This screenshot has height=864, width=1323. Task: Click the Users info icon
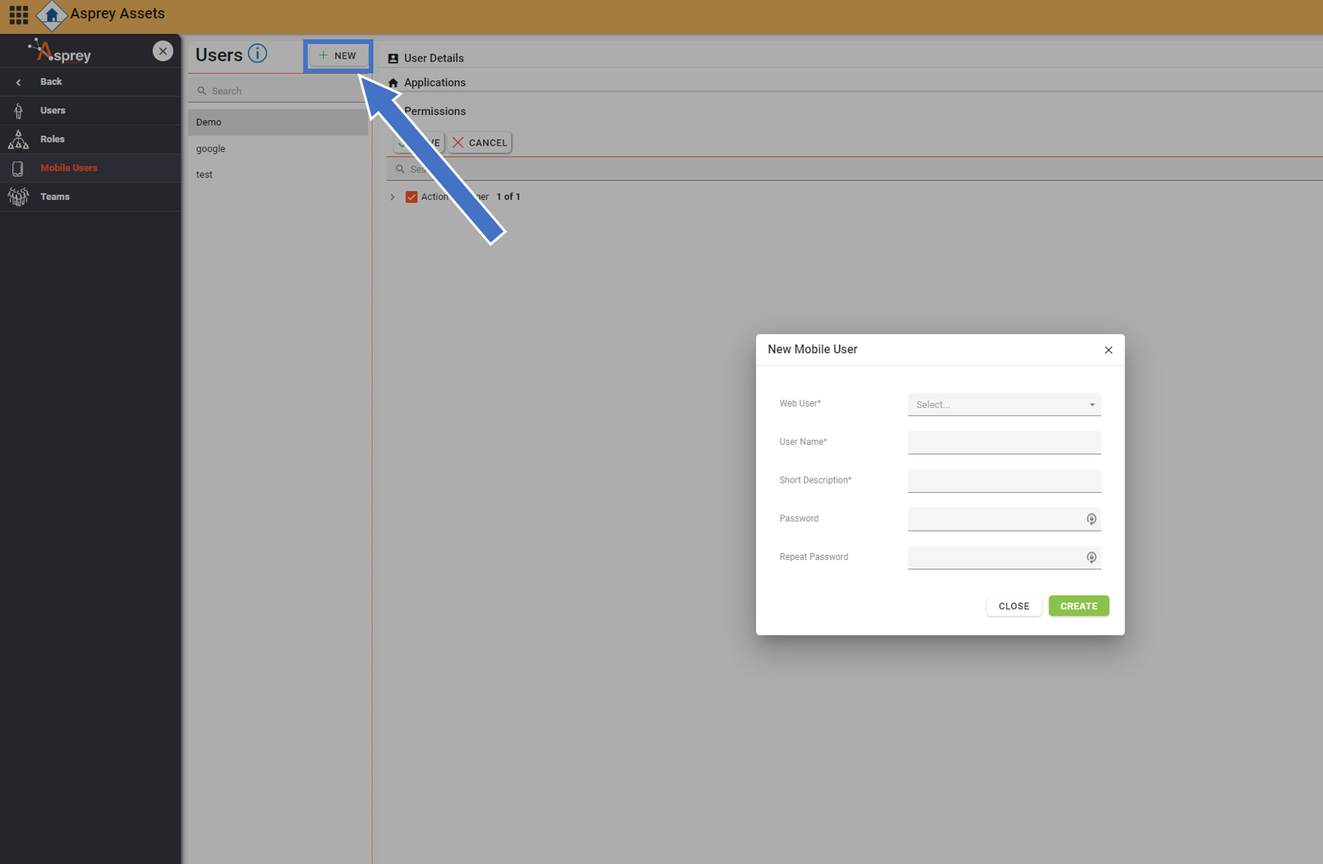pyautogui.click(x=258, y=54)
